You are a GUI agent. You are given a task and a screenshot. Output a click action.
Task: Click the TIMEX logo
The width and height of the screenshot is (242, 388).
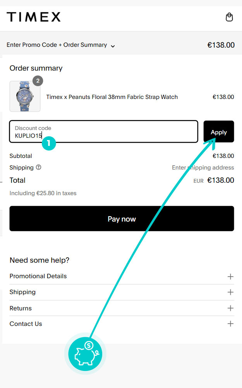click(34, 17)
